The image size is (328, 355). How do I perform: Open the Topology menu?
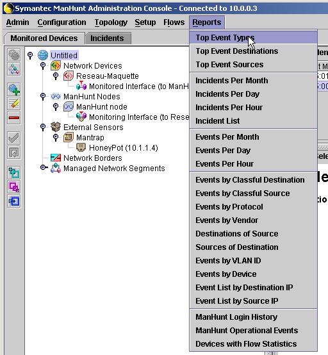pyautogui.click(x=111, y=22)
